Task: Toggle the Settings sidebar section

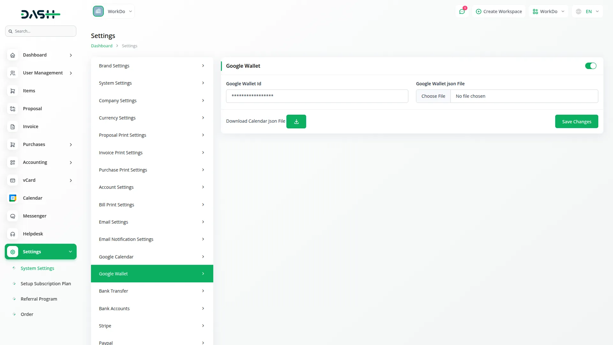Action: pos(41,251)
